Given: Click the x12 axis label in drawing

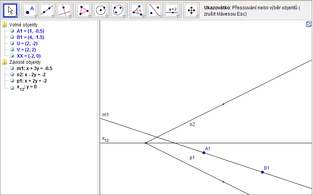Looking at the screenshot, I should (x=105, y=139).
